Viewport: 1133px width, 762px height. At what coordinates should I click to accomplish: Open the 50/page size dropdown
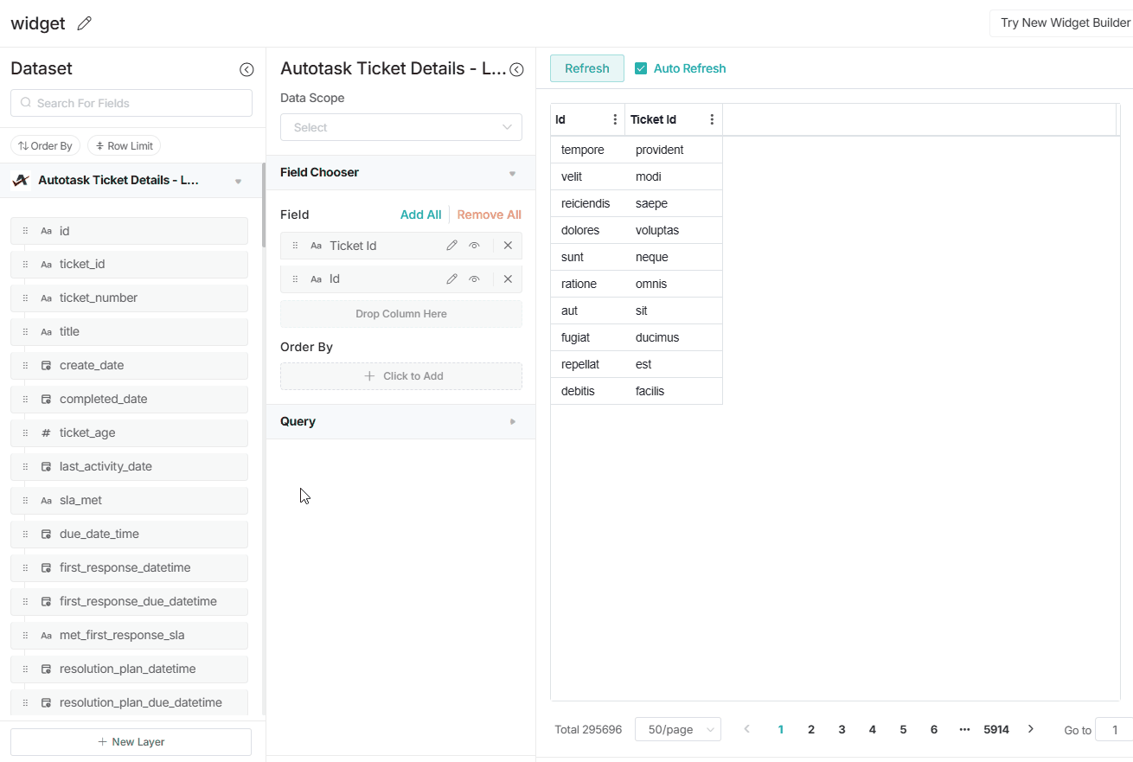tap(677, 729)
